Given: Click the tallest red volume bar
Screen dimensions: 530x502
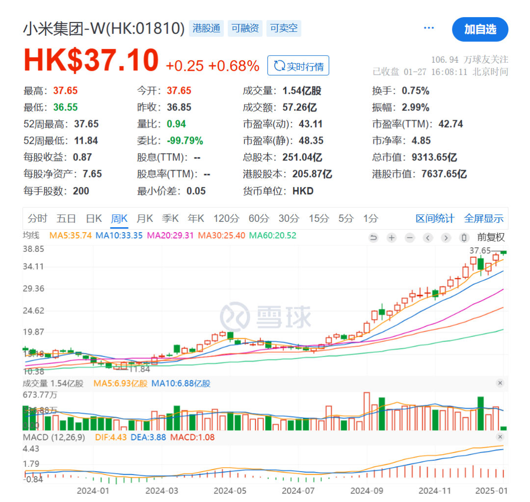Looking at the screenshot, I should (367, 411).
